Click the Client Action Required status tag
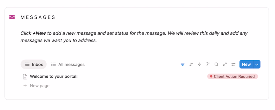The width and height of the screenshot is (275, 110). pyautogui.click(x=232, y=76)
